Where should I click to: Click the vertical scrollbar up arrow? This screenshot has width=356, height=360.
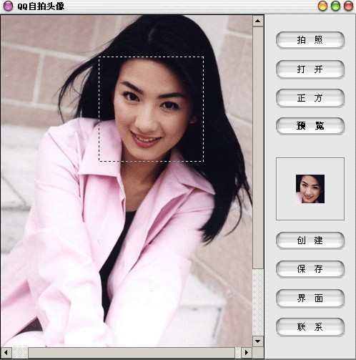[x=258, y=21]
